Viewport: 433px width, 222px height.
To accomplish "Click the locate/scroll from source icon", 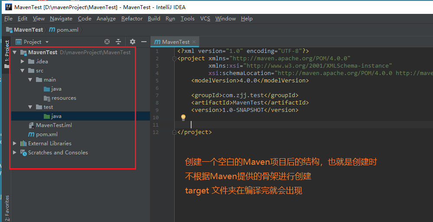I will coord(107,42).
